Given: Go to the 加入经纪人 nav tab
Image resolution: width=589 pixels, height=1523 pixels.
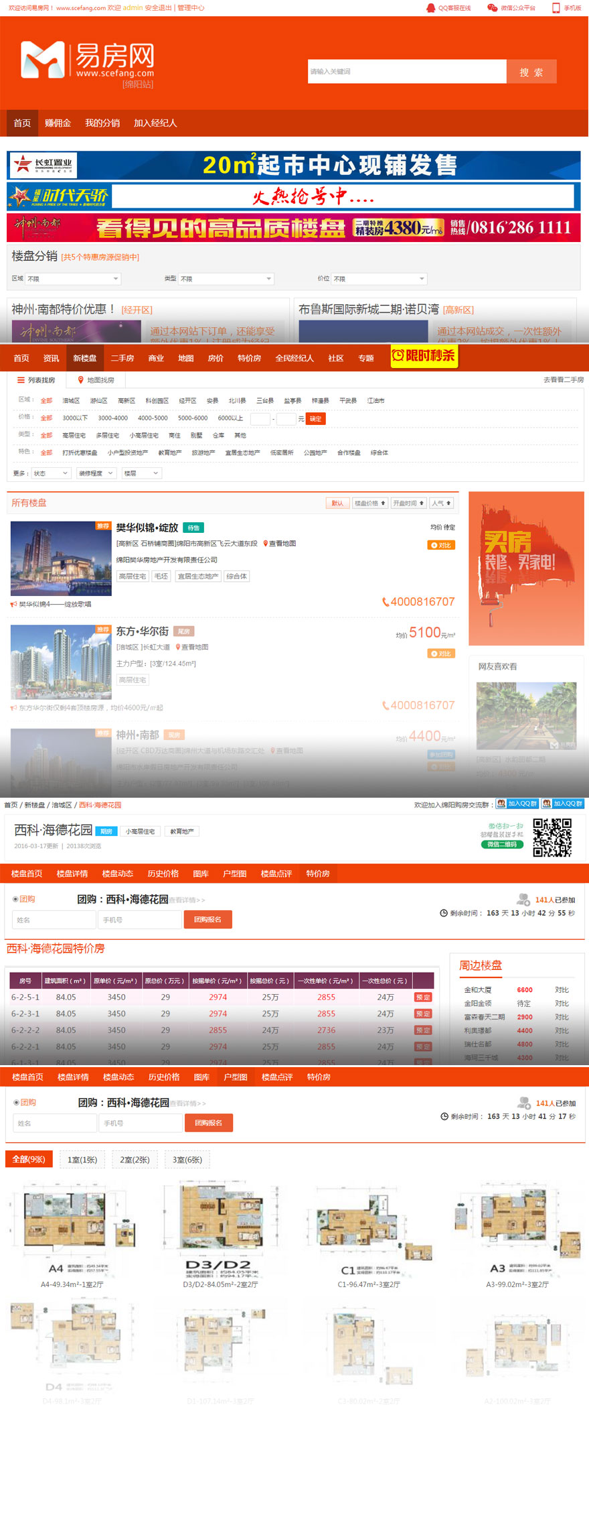Looking at the screenshot, I should pyautogui.click(x=155, y=123).
